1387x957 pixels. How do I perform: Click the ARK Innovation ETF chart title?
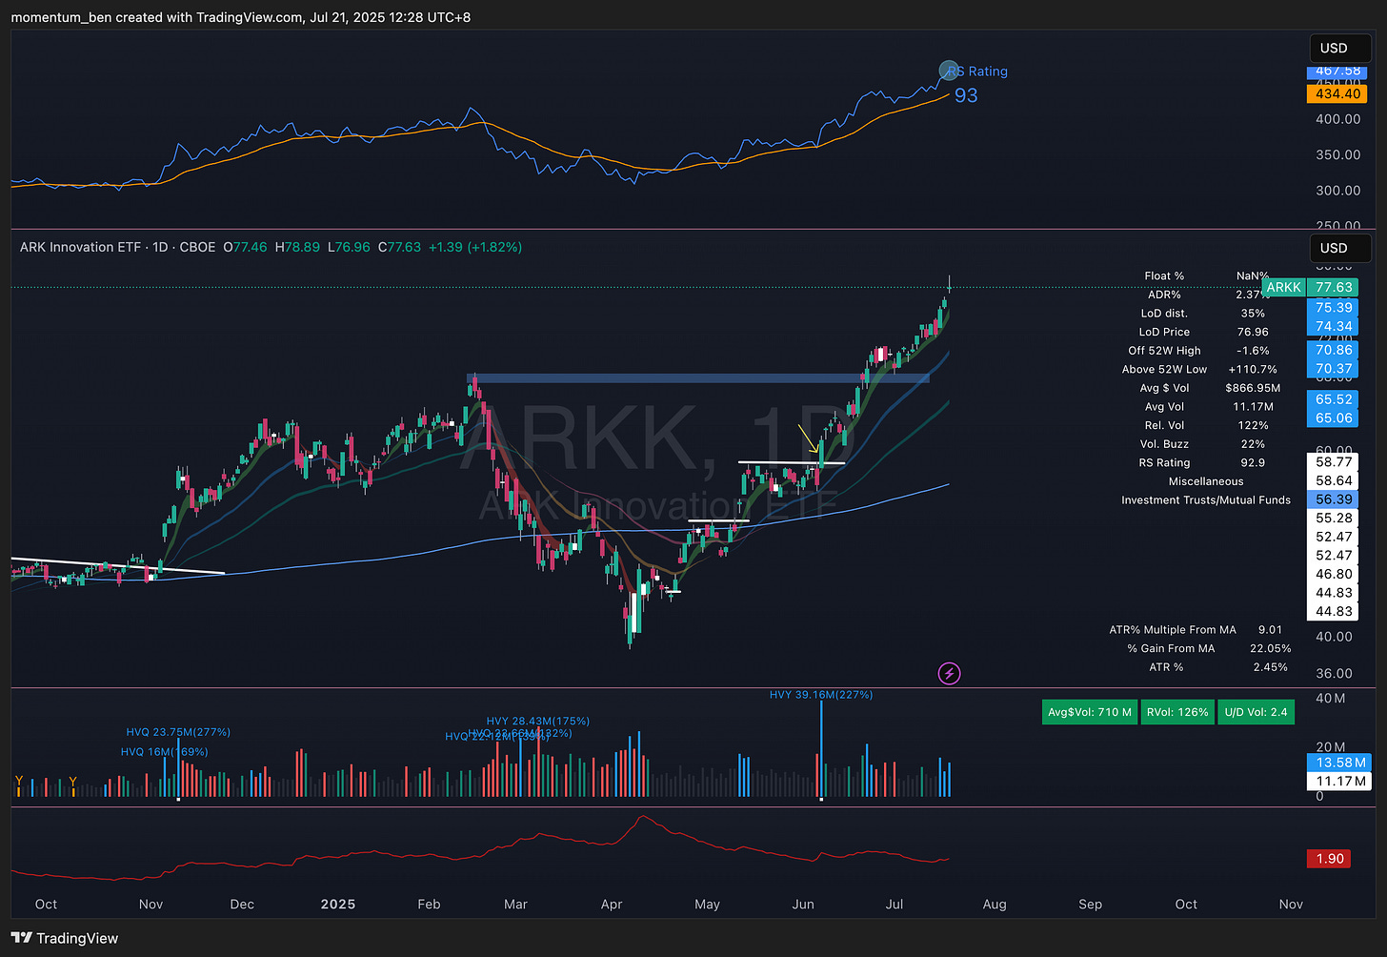(x=83, y=247)
